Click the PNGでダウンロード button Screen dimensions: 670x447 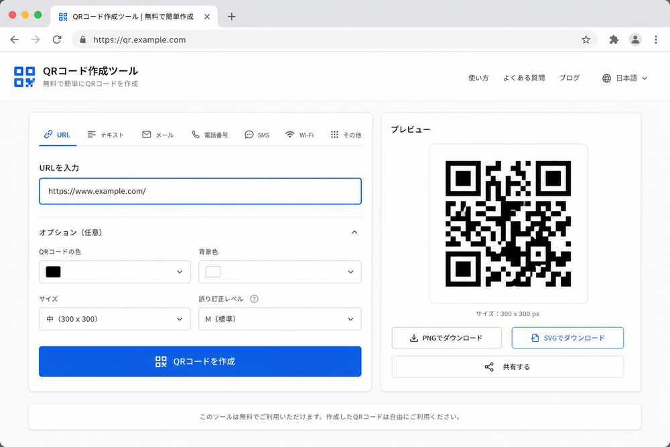pos(447,338)
